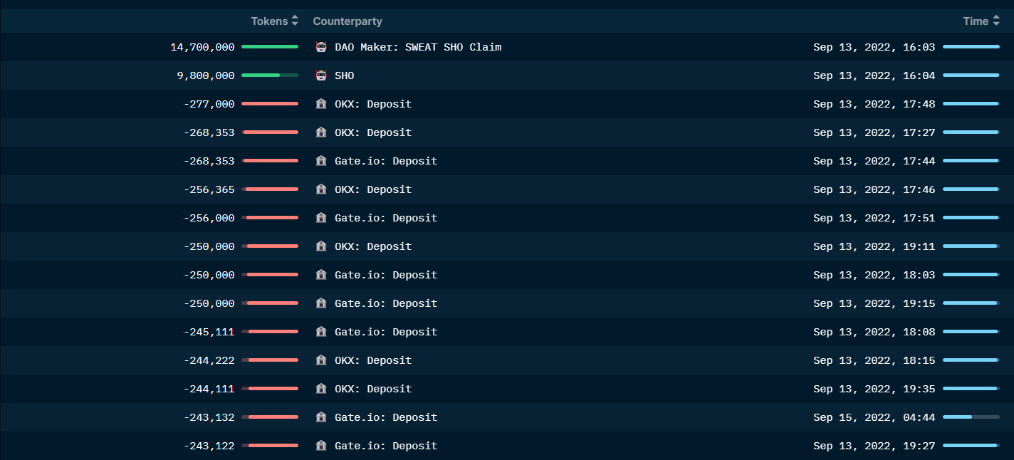The image size is (1014, 460).
Task: Click the -243,122 token amount row
Action: coord(209,446)
